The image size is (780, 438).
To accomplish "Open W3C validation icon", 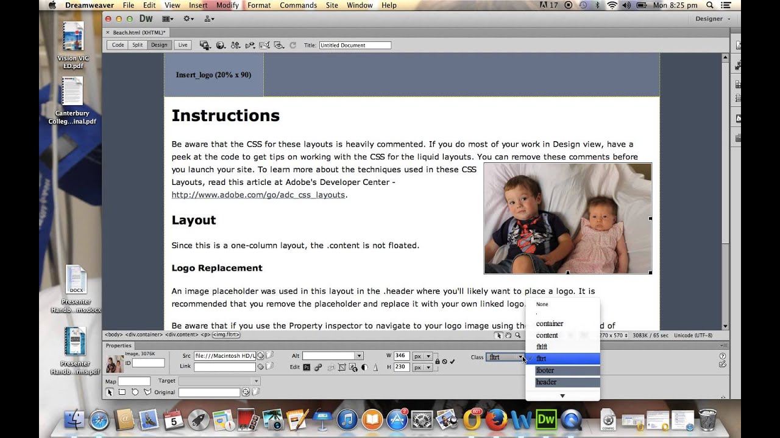I will [x=250, y=45].
